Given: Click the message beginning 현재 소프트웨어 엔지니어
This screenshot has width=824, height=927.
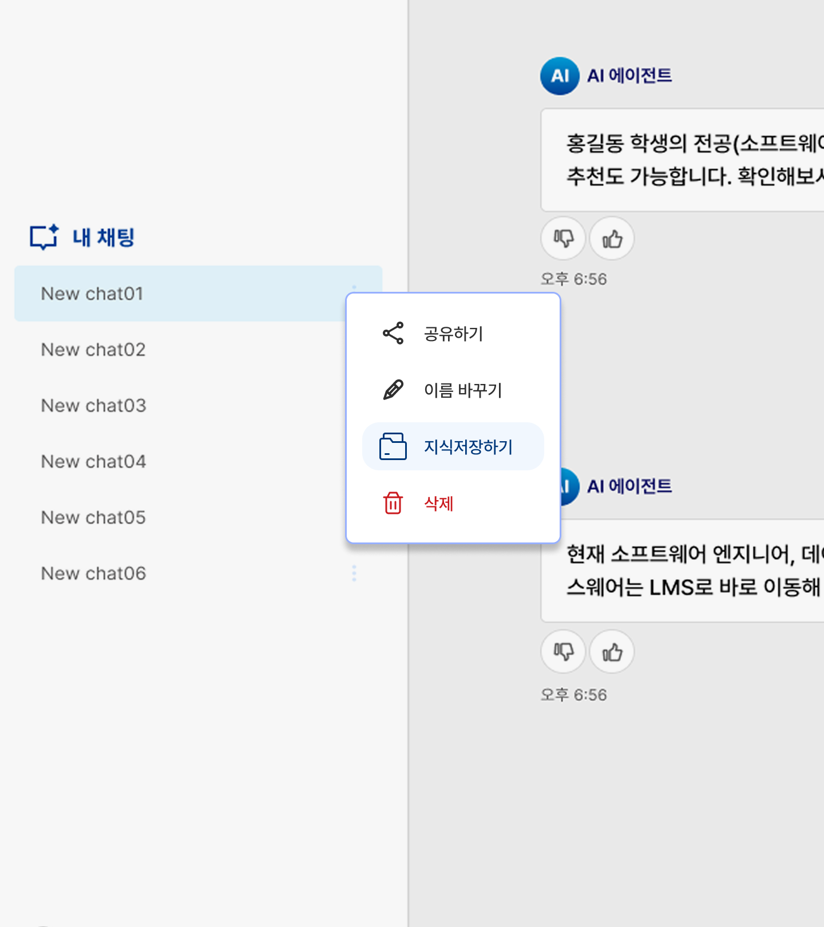Looking at the screenshot, I should 683,571.
